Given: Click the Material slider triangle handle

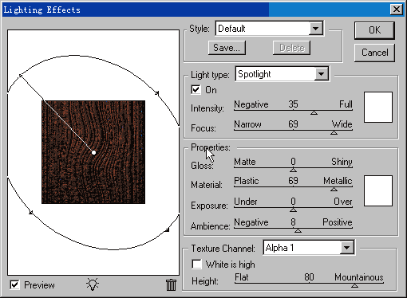Looking at the screenshot, I should pos(334,190).
